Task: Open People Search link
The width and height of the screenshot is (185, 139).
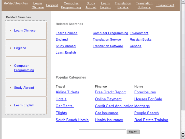Action: click(147, 113)
